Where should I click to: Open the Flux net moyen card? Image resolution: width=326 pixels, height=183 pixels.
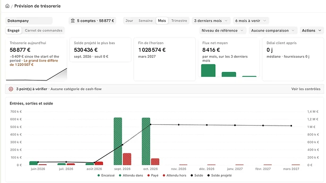click(x=229, y=57)
